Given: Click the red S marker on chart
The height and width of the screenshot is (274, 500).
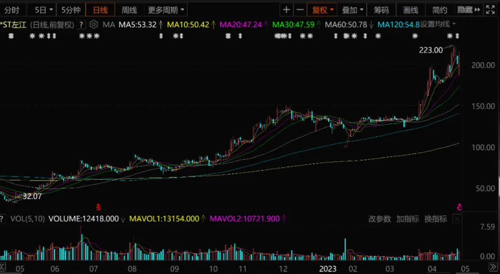Looking at the screenshot, I should pyautogui.click(x=97, y=207).
